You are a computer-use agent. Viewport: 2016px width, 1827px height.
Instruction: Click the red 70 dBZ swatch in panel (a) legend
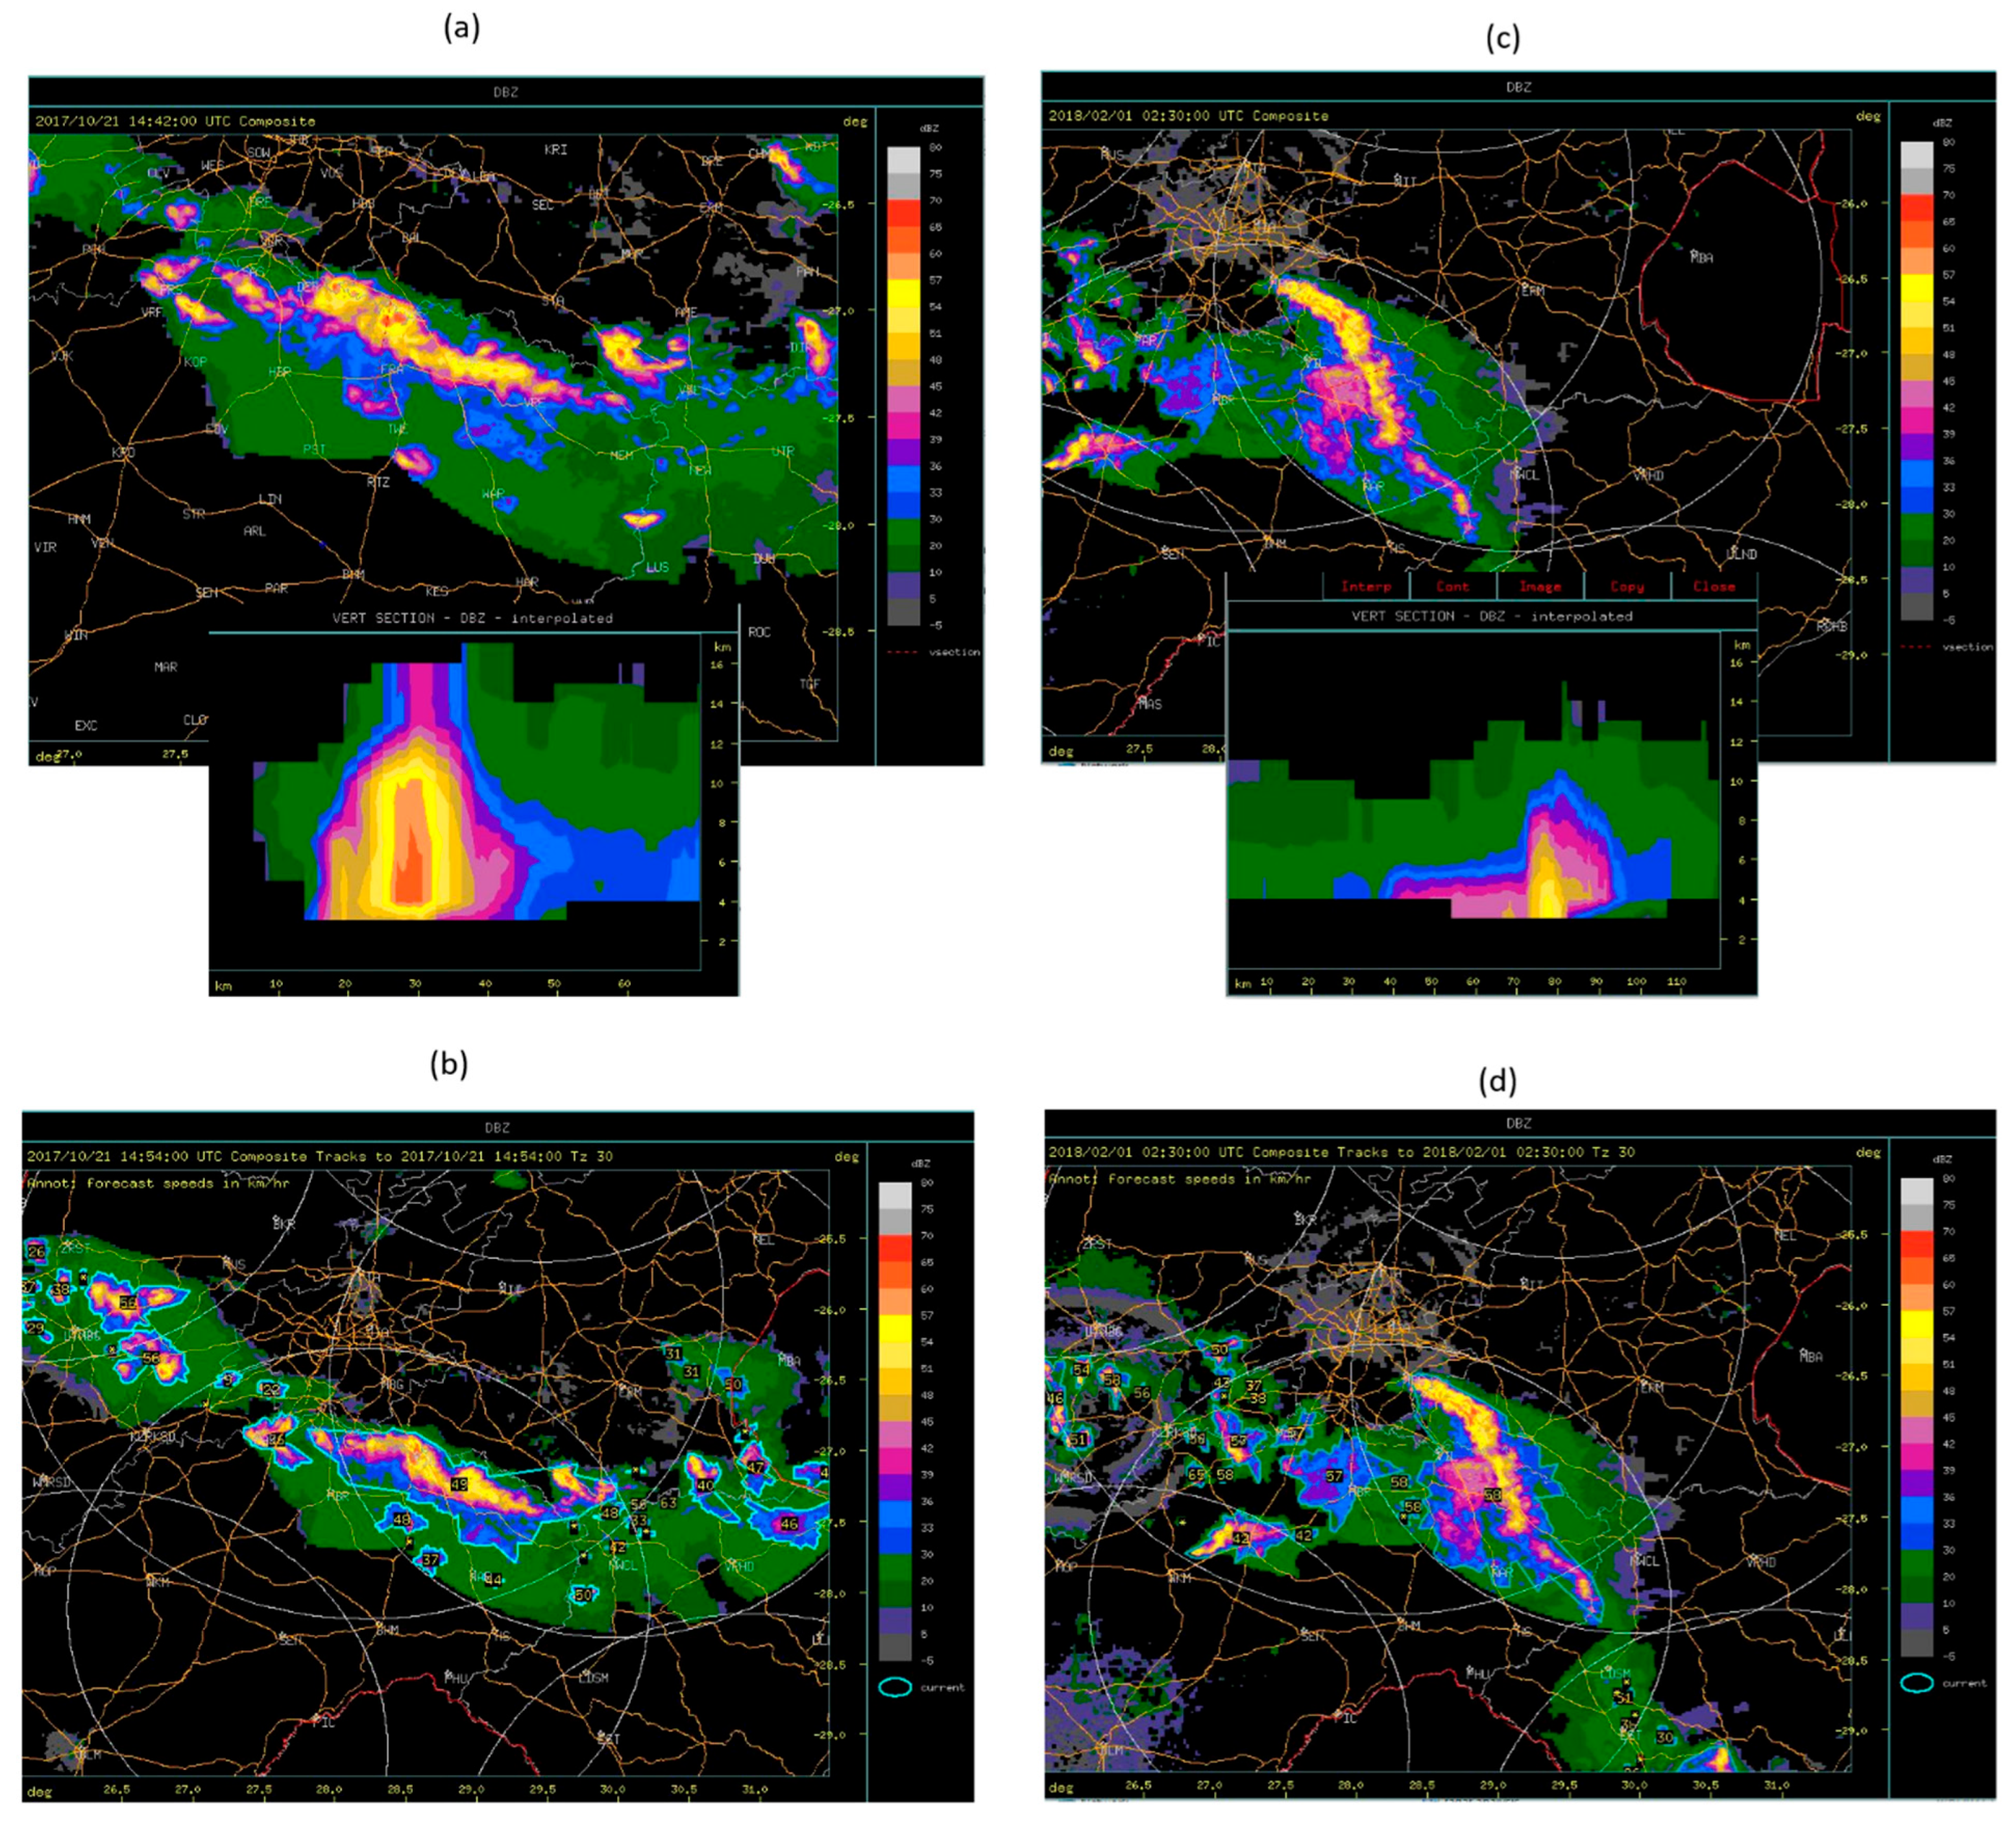coord(903,213)
